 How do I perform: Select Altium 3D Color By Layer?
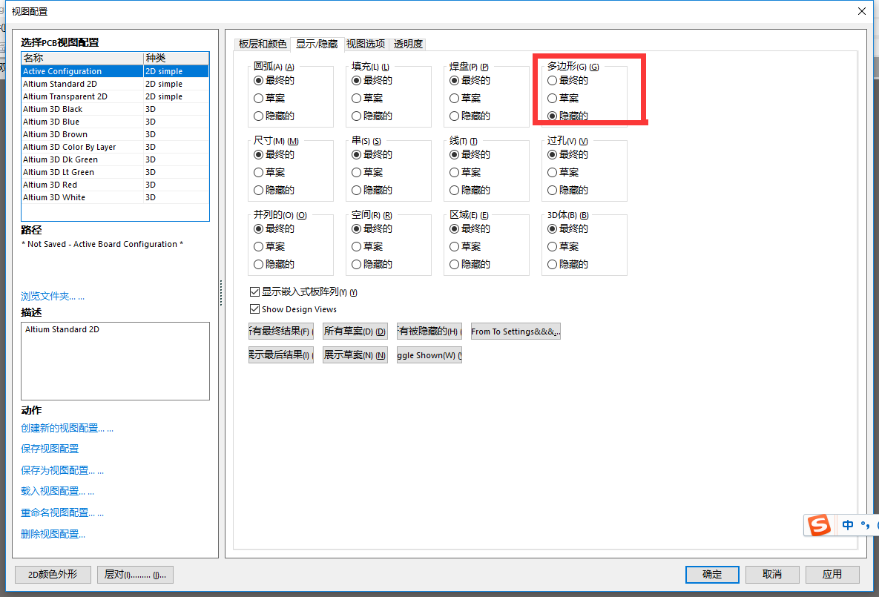tap(115, 147)
